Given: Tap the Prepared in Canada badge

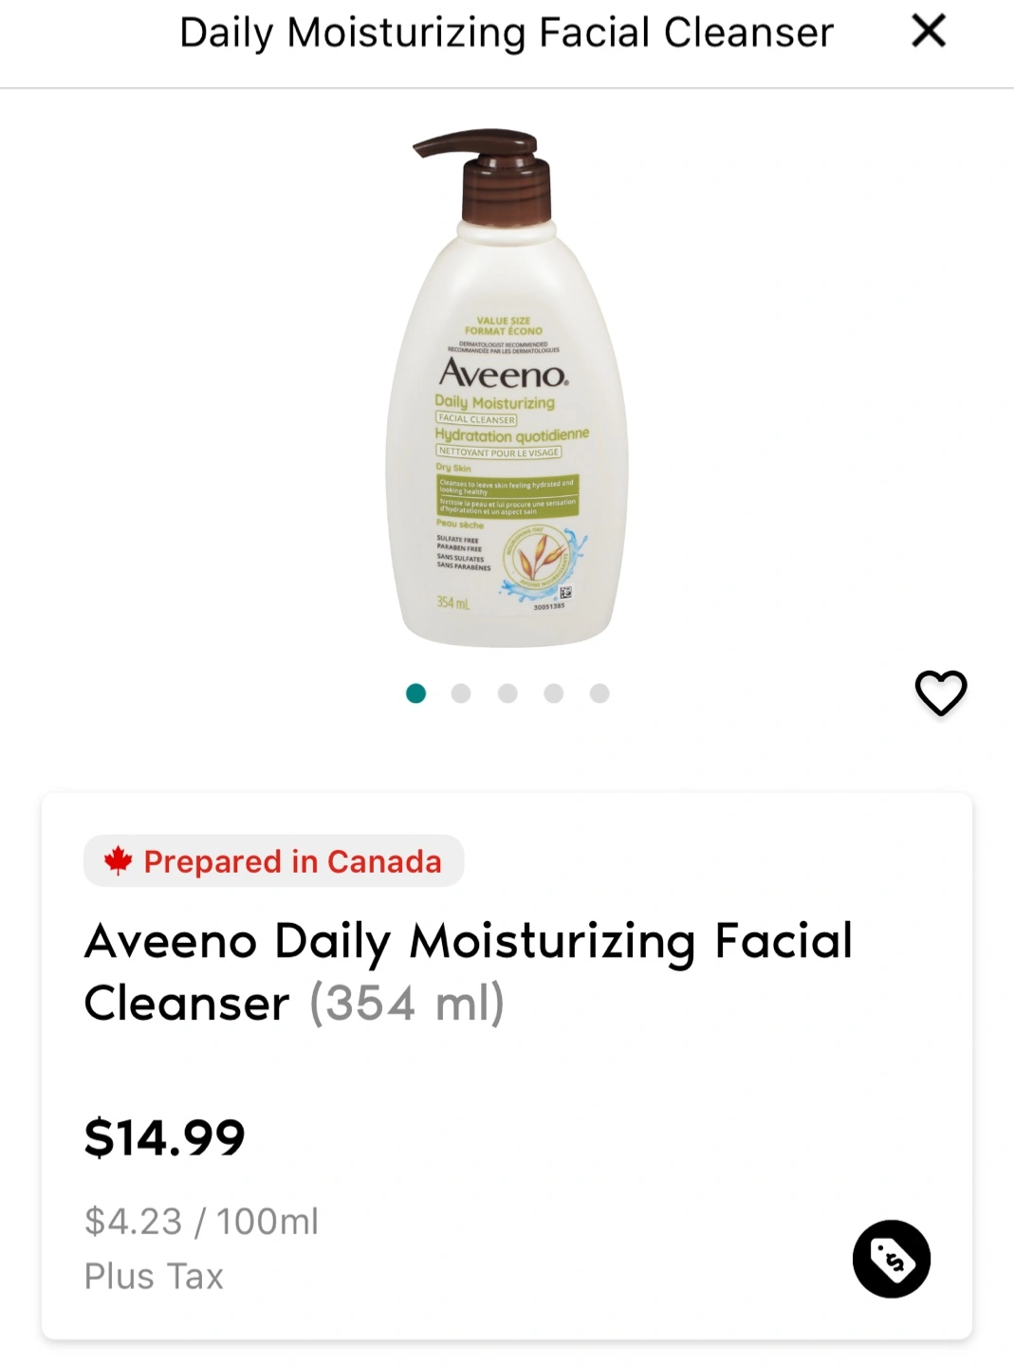Looking at the screenshot, I should [274, 860].
